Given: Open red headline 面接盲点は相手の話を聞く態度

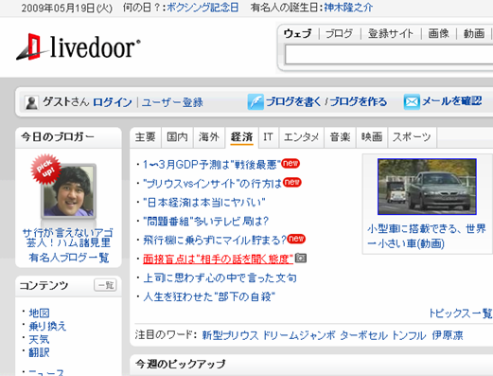Looking at the screenshot, I should 218,259.
